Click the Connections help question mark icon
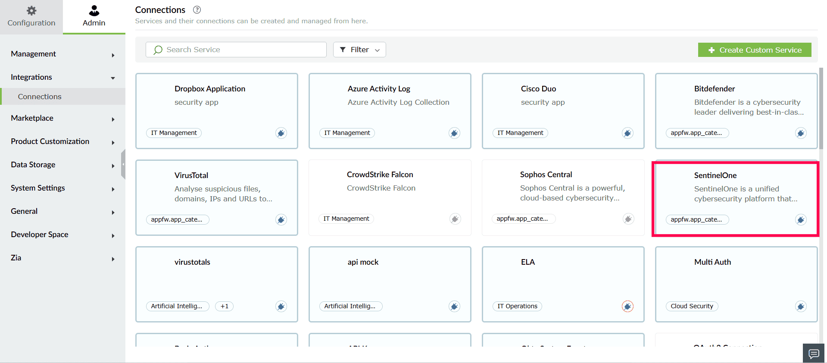 197,9
